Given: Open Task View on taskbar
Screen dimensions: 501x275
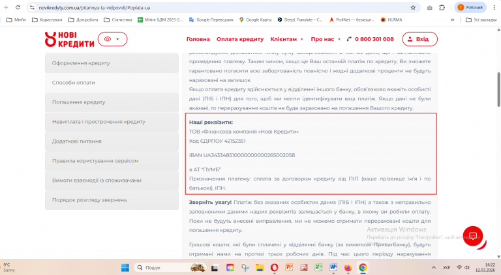Looking at the screenshot, I should [215, 268].
